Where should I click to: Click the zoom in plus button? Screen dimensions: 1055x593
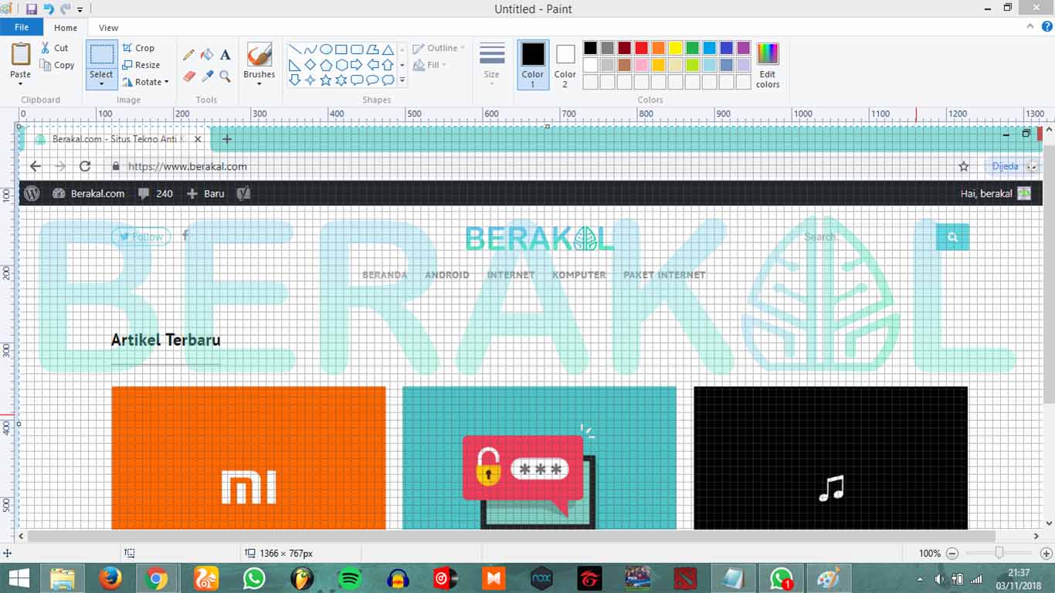(1047, 553)
